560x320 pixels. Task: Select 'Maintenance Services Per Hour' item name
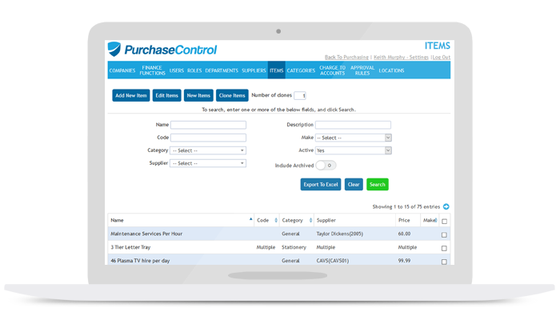[146, 234]
